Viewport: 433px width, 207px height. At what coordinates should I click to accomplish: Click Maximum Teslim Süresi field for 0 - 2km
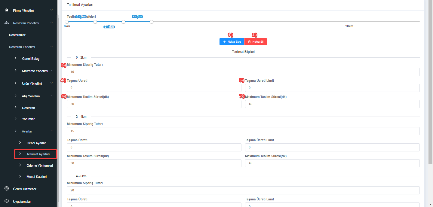(x=332, y=104)
